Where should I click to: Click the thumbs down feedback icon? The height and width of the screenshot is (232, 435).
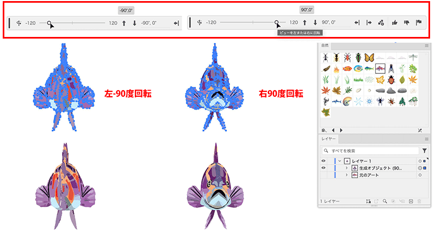coord(407,23)
